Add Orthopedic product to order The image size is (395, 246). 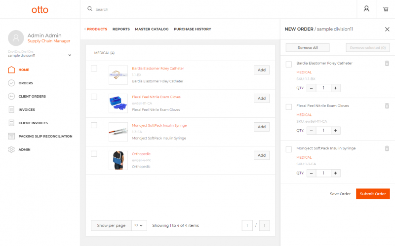(x=262, y=155)
